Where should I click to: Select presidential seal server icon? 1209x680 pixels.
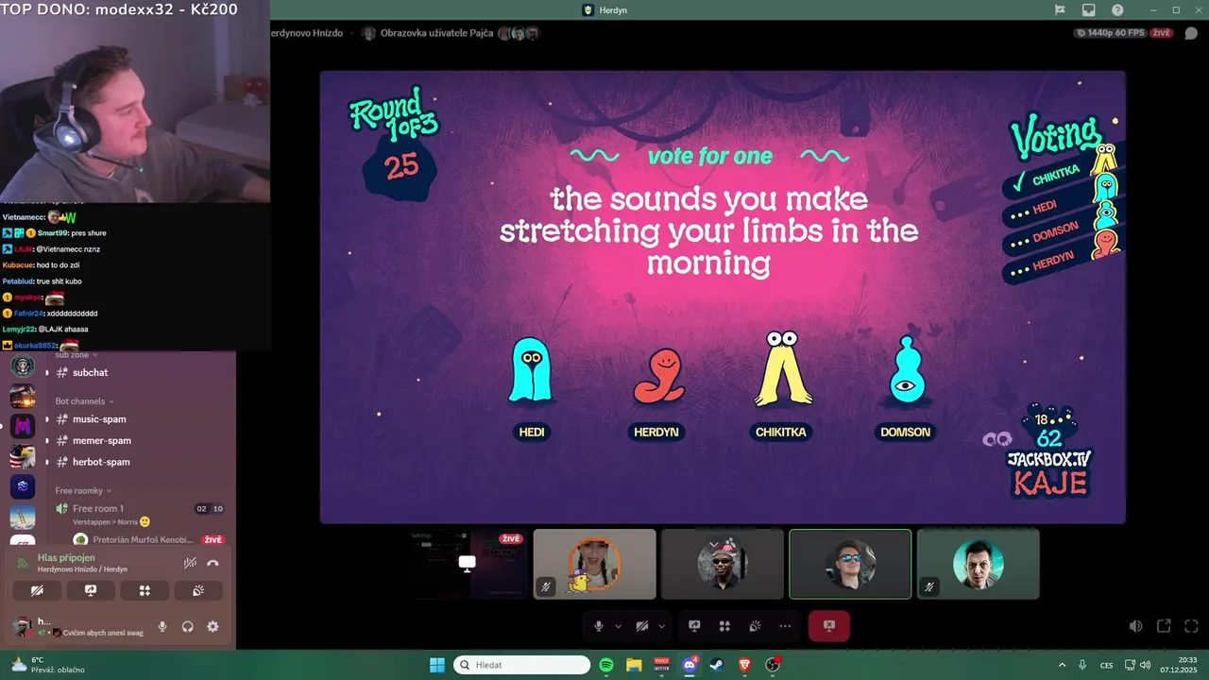pyautogui.click(x=23, y=366)
